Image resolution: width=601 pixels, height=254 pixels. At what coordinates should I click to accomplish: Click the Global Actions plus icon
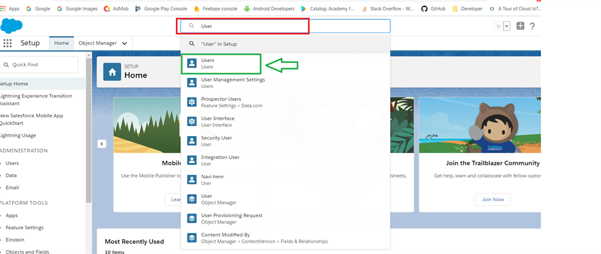[520, 26]
